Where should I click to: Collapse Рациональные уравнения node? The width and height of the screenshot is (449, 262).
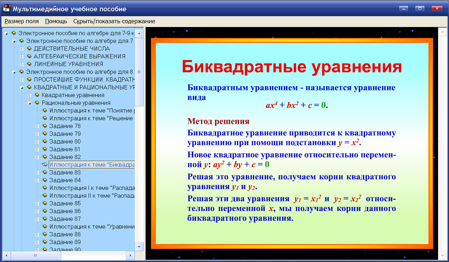coord(30,103)
